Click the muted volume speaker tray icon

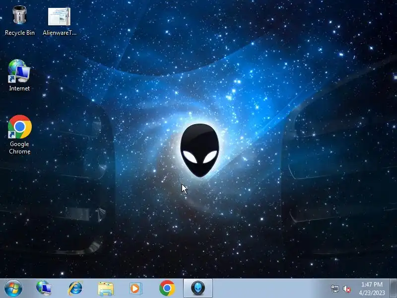[346, 289]
